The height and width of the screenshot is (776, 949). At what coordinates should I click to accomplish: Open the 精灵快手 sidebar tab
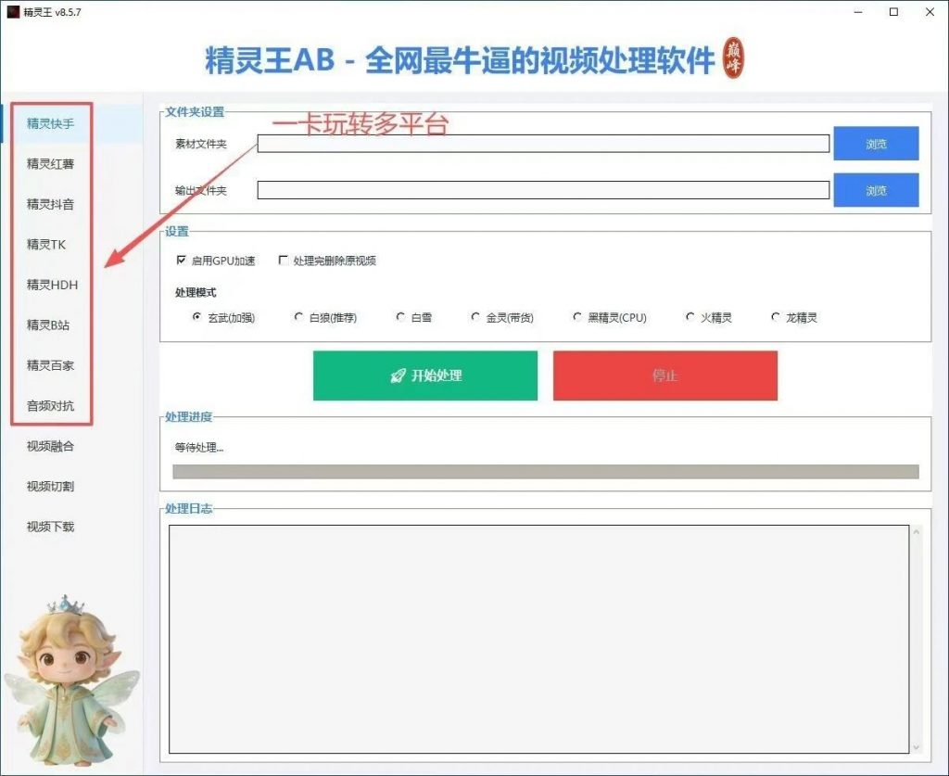(50, 123)
